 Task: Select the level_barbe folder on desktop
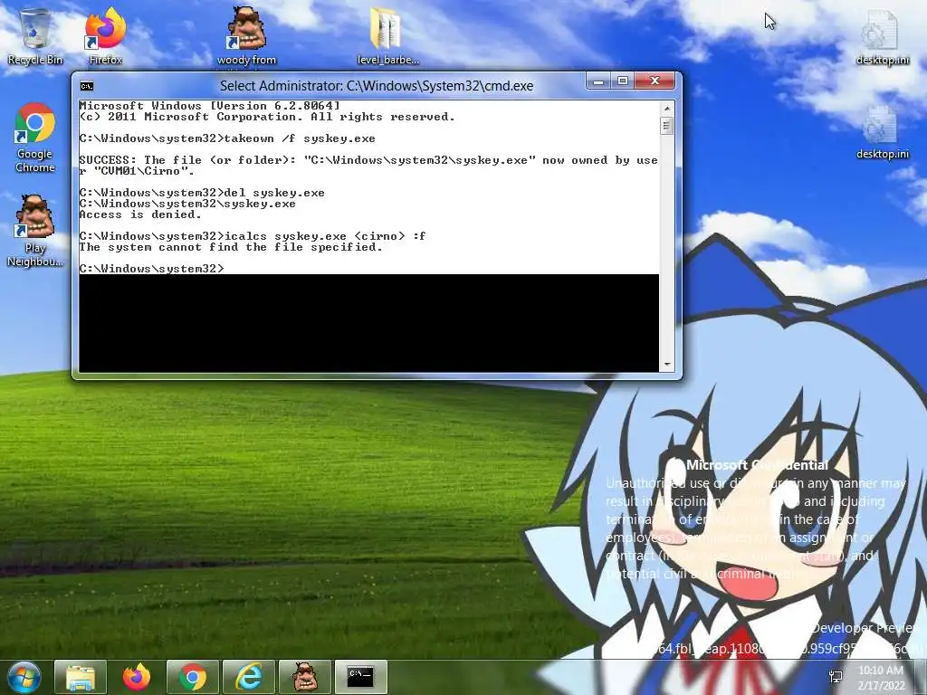click(387, 36)
